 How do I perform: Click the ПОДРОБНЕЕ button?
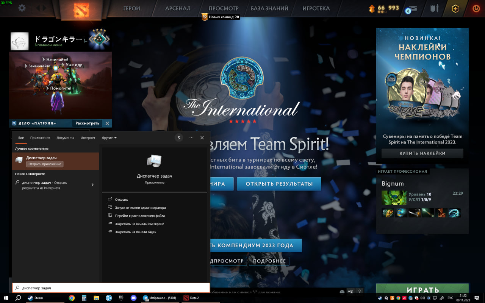click(269, 261)
